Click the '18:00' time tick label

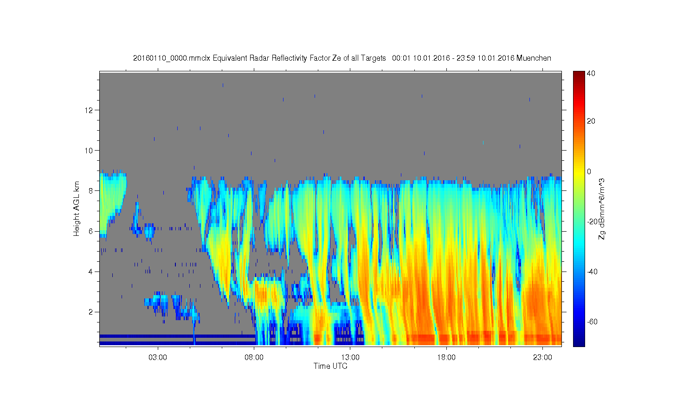point(446,358)
